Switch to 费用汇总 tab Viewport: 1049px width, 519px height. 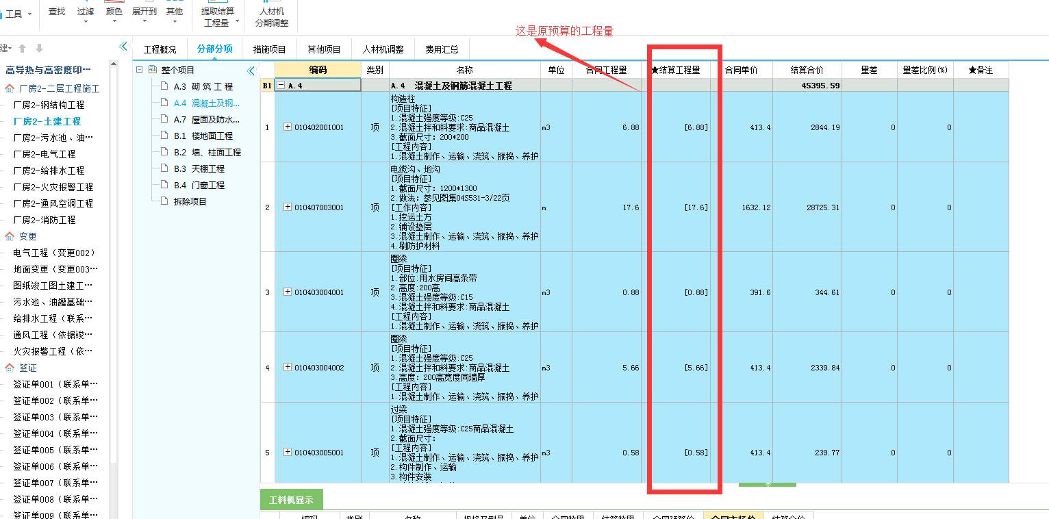coord(442,49)
